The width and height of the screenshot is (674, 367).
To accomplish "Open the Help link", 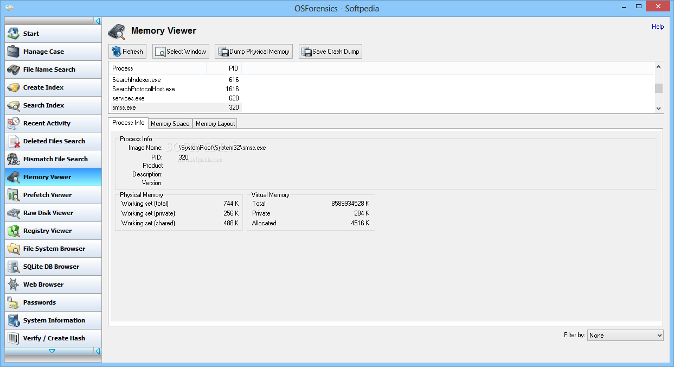I will (x=658, y=27).
